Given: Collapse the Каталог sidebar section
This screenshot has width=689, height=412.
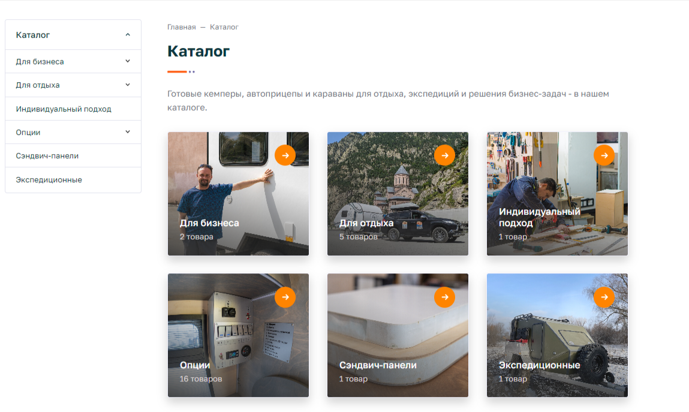Looking at the screenshot, I should (x=128, y=35).
